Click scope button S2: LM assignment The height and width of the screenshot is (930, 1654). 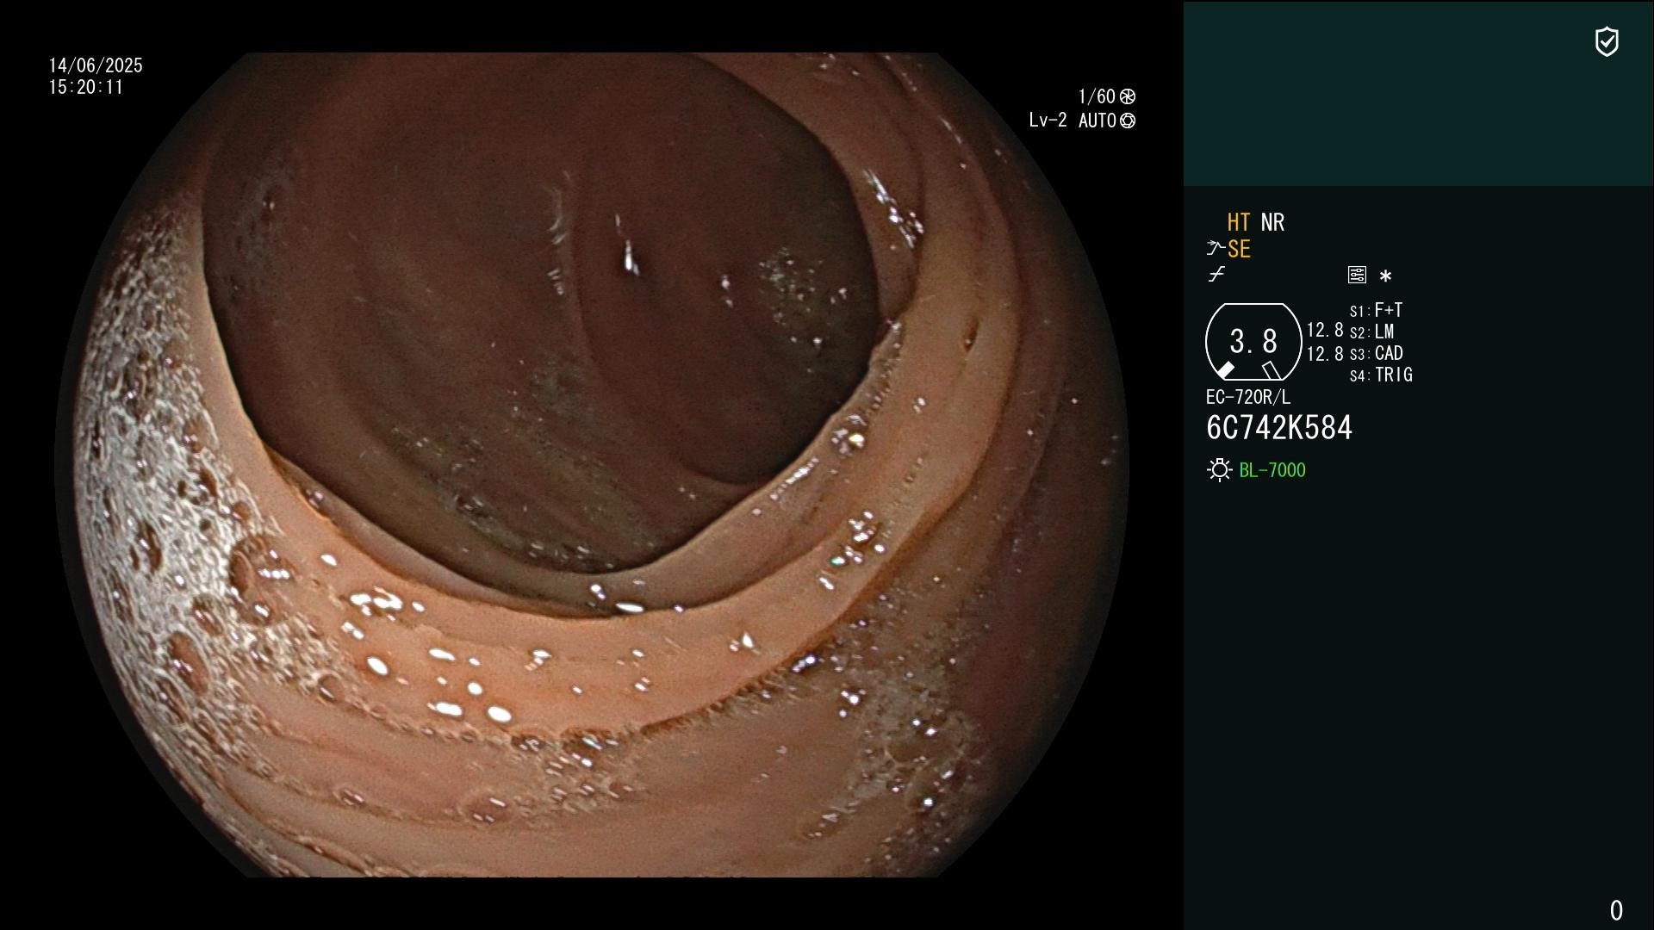pyautogui.click(x=1372, y=332)
